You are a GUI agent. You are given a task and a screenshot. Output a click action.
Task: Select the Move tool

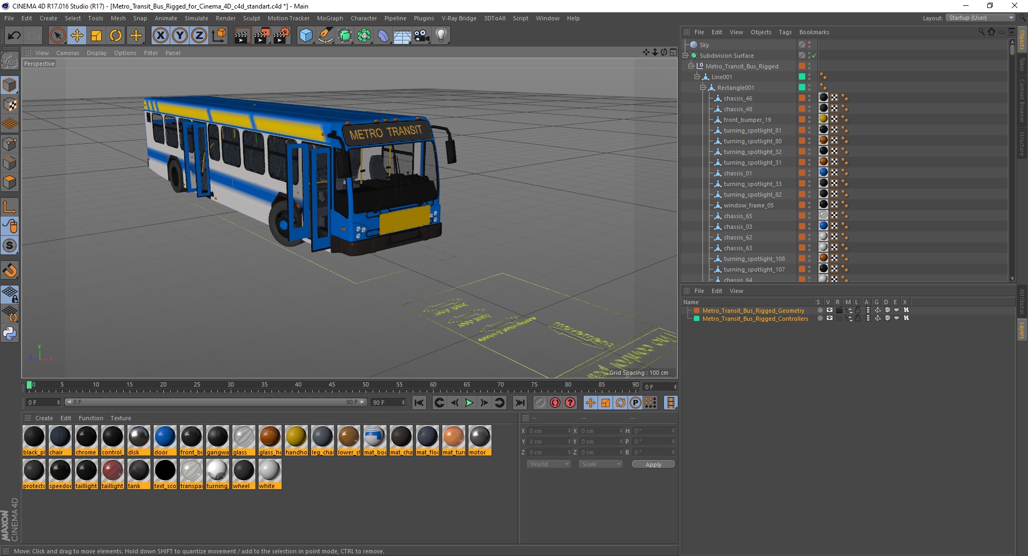coord(77,36)
